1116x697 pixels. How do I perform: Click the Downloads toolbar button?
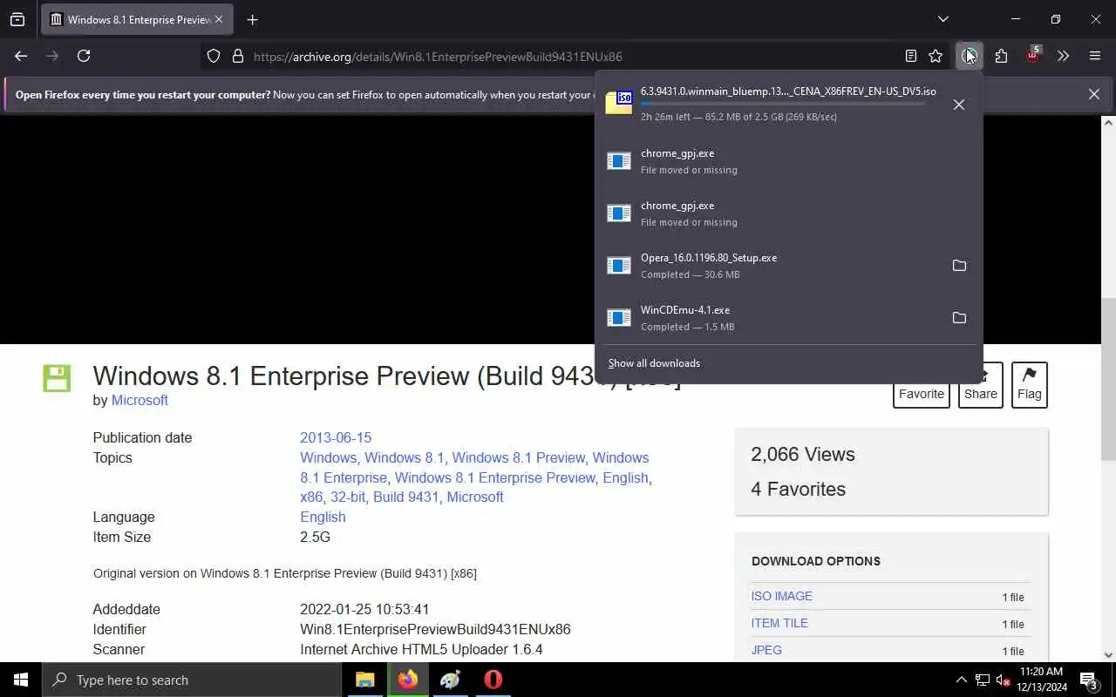(969, 56)
